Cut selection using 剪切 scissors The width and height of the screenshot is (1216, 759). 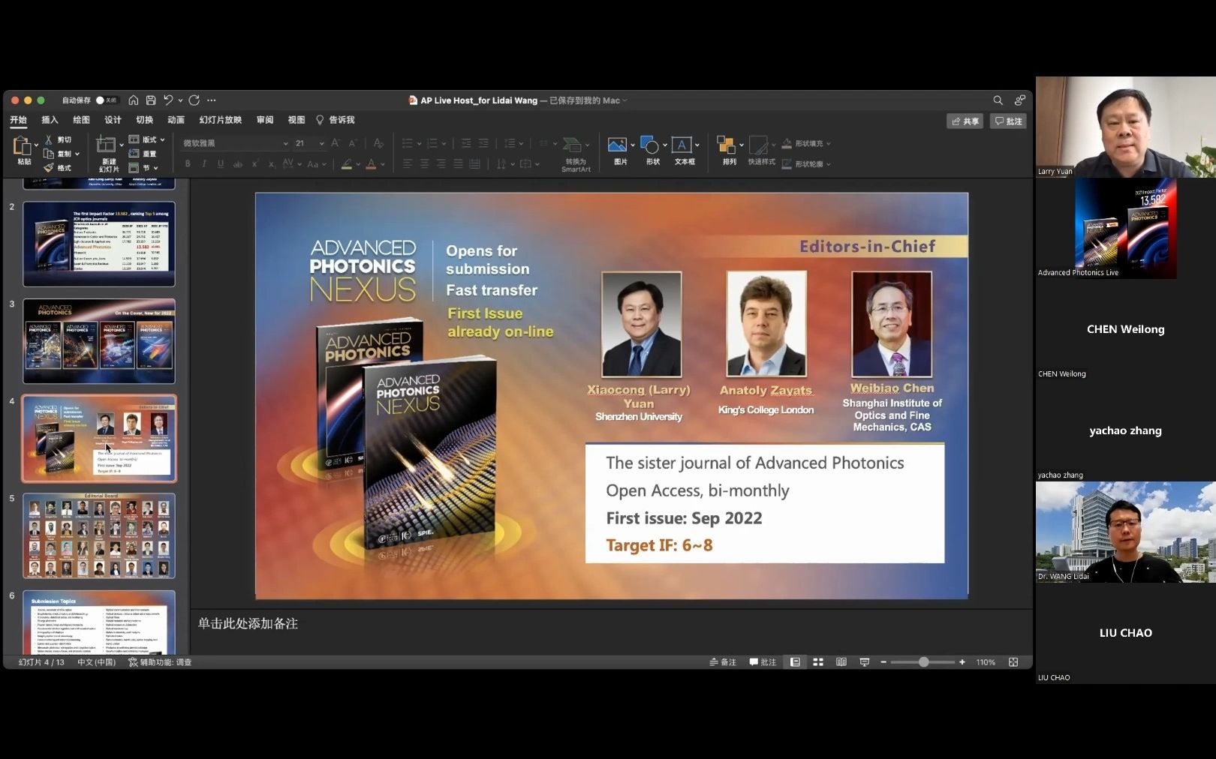click(x=58, y=139)
